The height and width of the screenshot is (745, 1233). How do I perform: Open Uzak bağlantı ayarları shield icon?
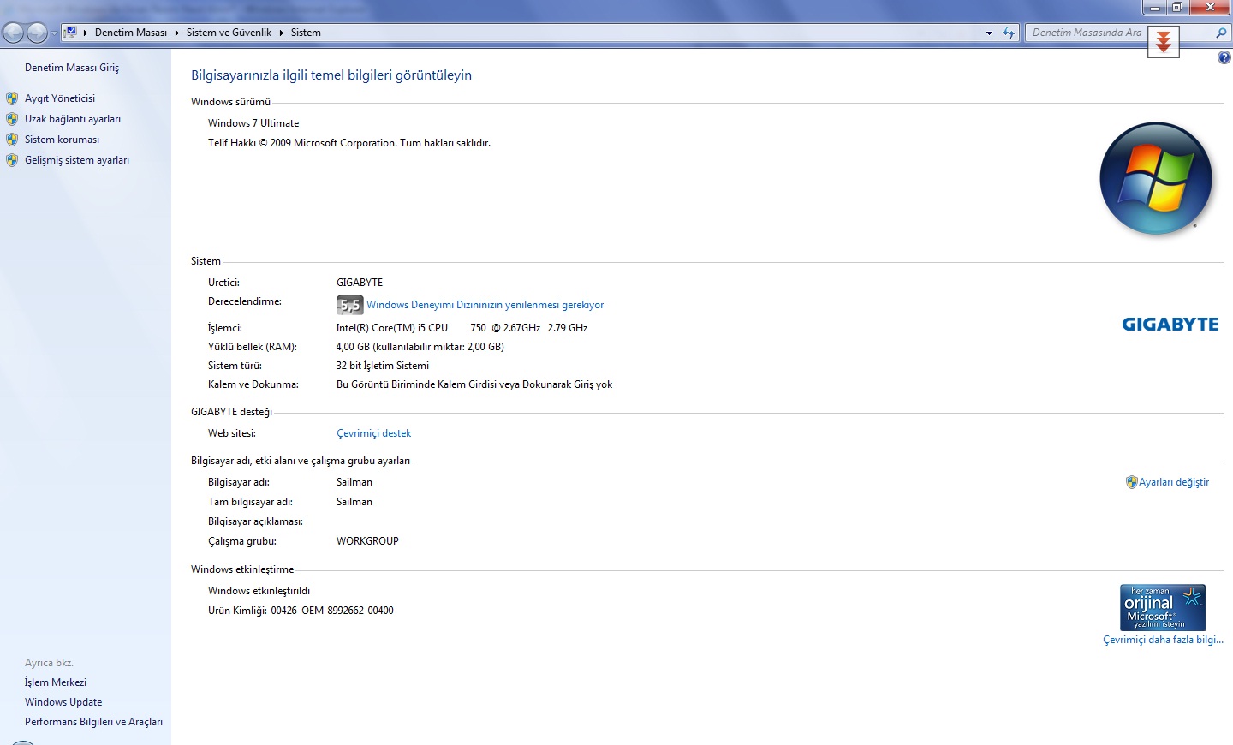click(x=12, y=119)
